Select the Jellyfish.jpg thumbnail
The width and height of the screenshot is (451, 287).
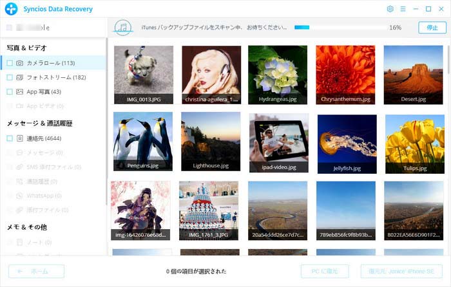click(x=347, y=144)
